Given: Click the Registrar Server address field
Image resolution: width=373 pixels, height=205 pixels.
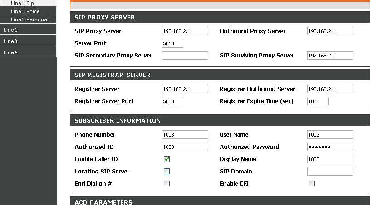Looking at the screenshot, I should pyautogui.click(x=185, y=89).
